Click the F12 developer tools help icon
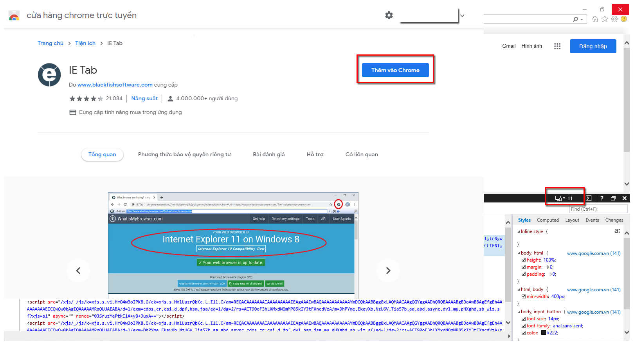The height and width of the screenshot is (345, 634). tap(602, 198)
